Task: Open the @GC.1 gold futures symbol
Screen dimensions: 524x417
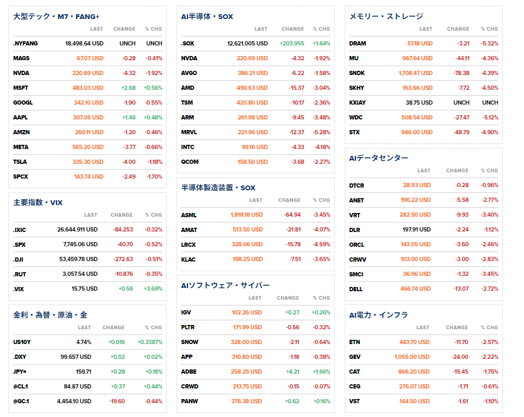Action: click(x=21, y=401)
